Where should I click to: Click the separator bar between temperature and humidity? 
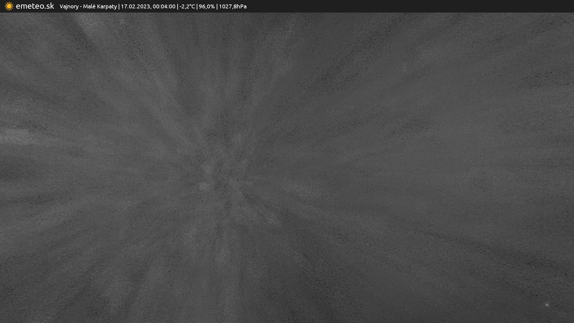pos(197,7)
